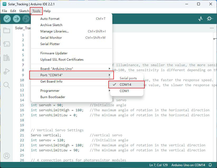Open the Serial Monitor toolbar icon

pyautogui.click(x=210, y=19)
